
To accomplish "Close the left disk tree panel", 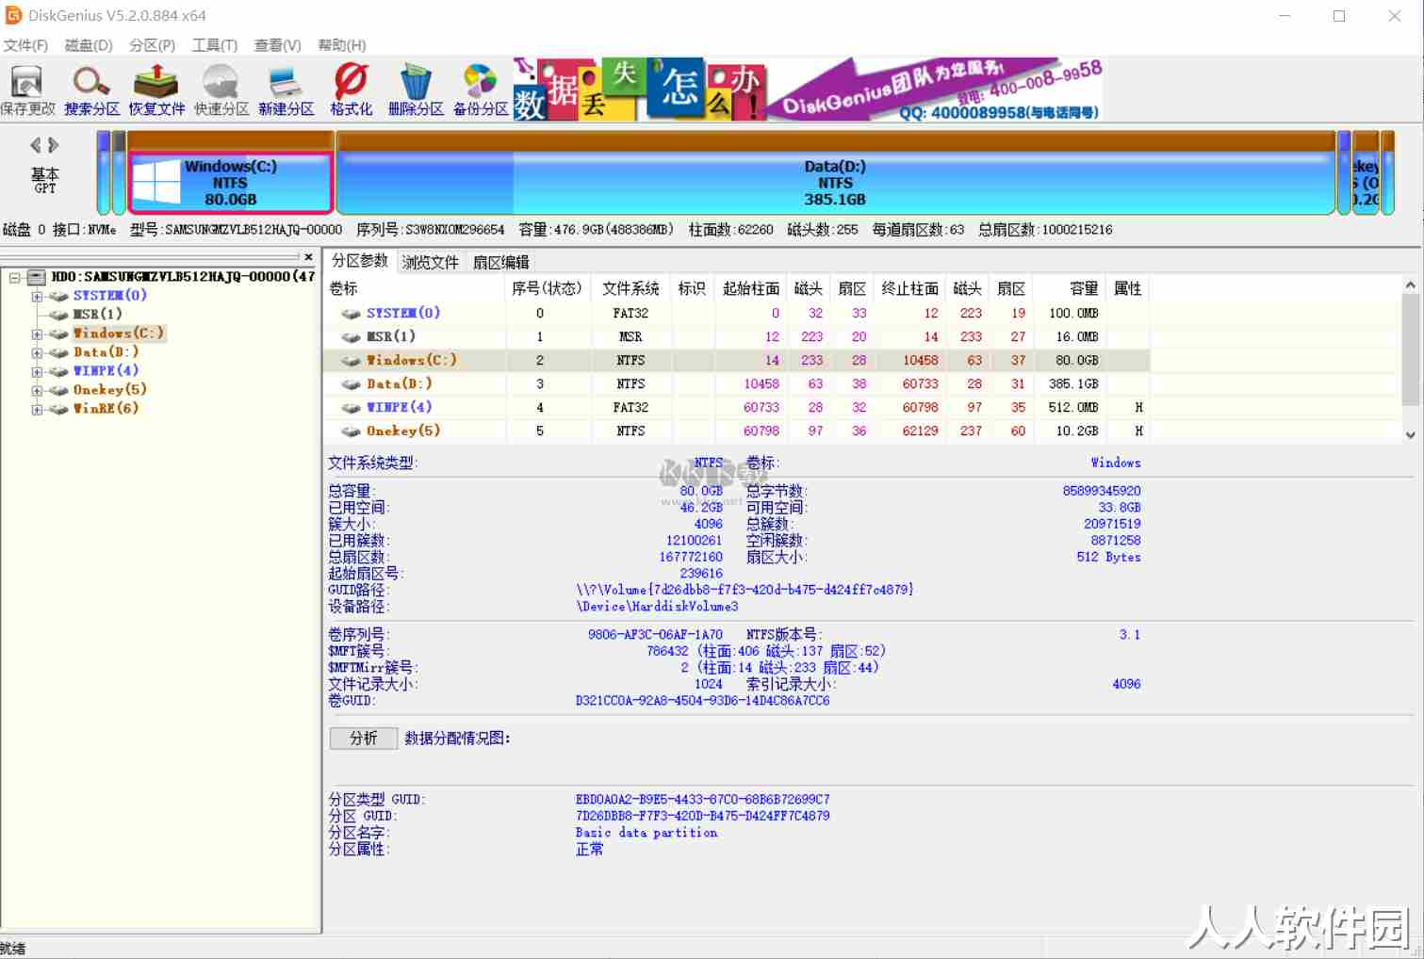I will 308,256.
